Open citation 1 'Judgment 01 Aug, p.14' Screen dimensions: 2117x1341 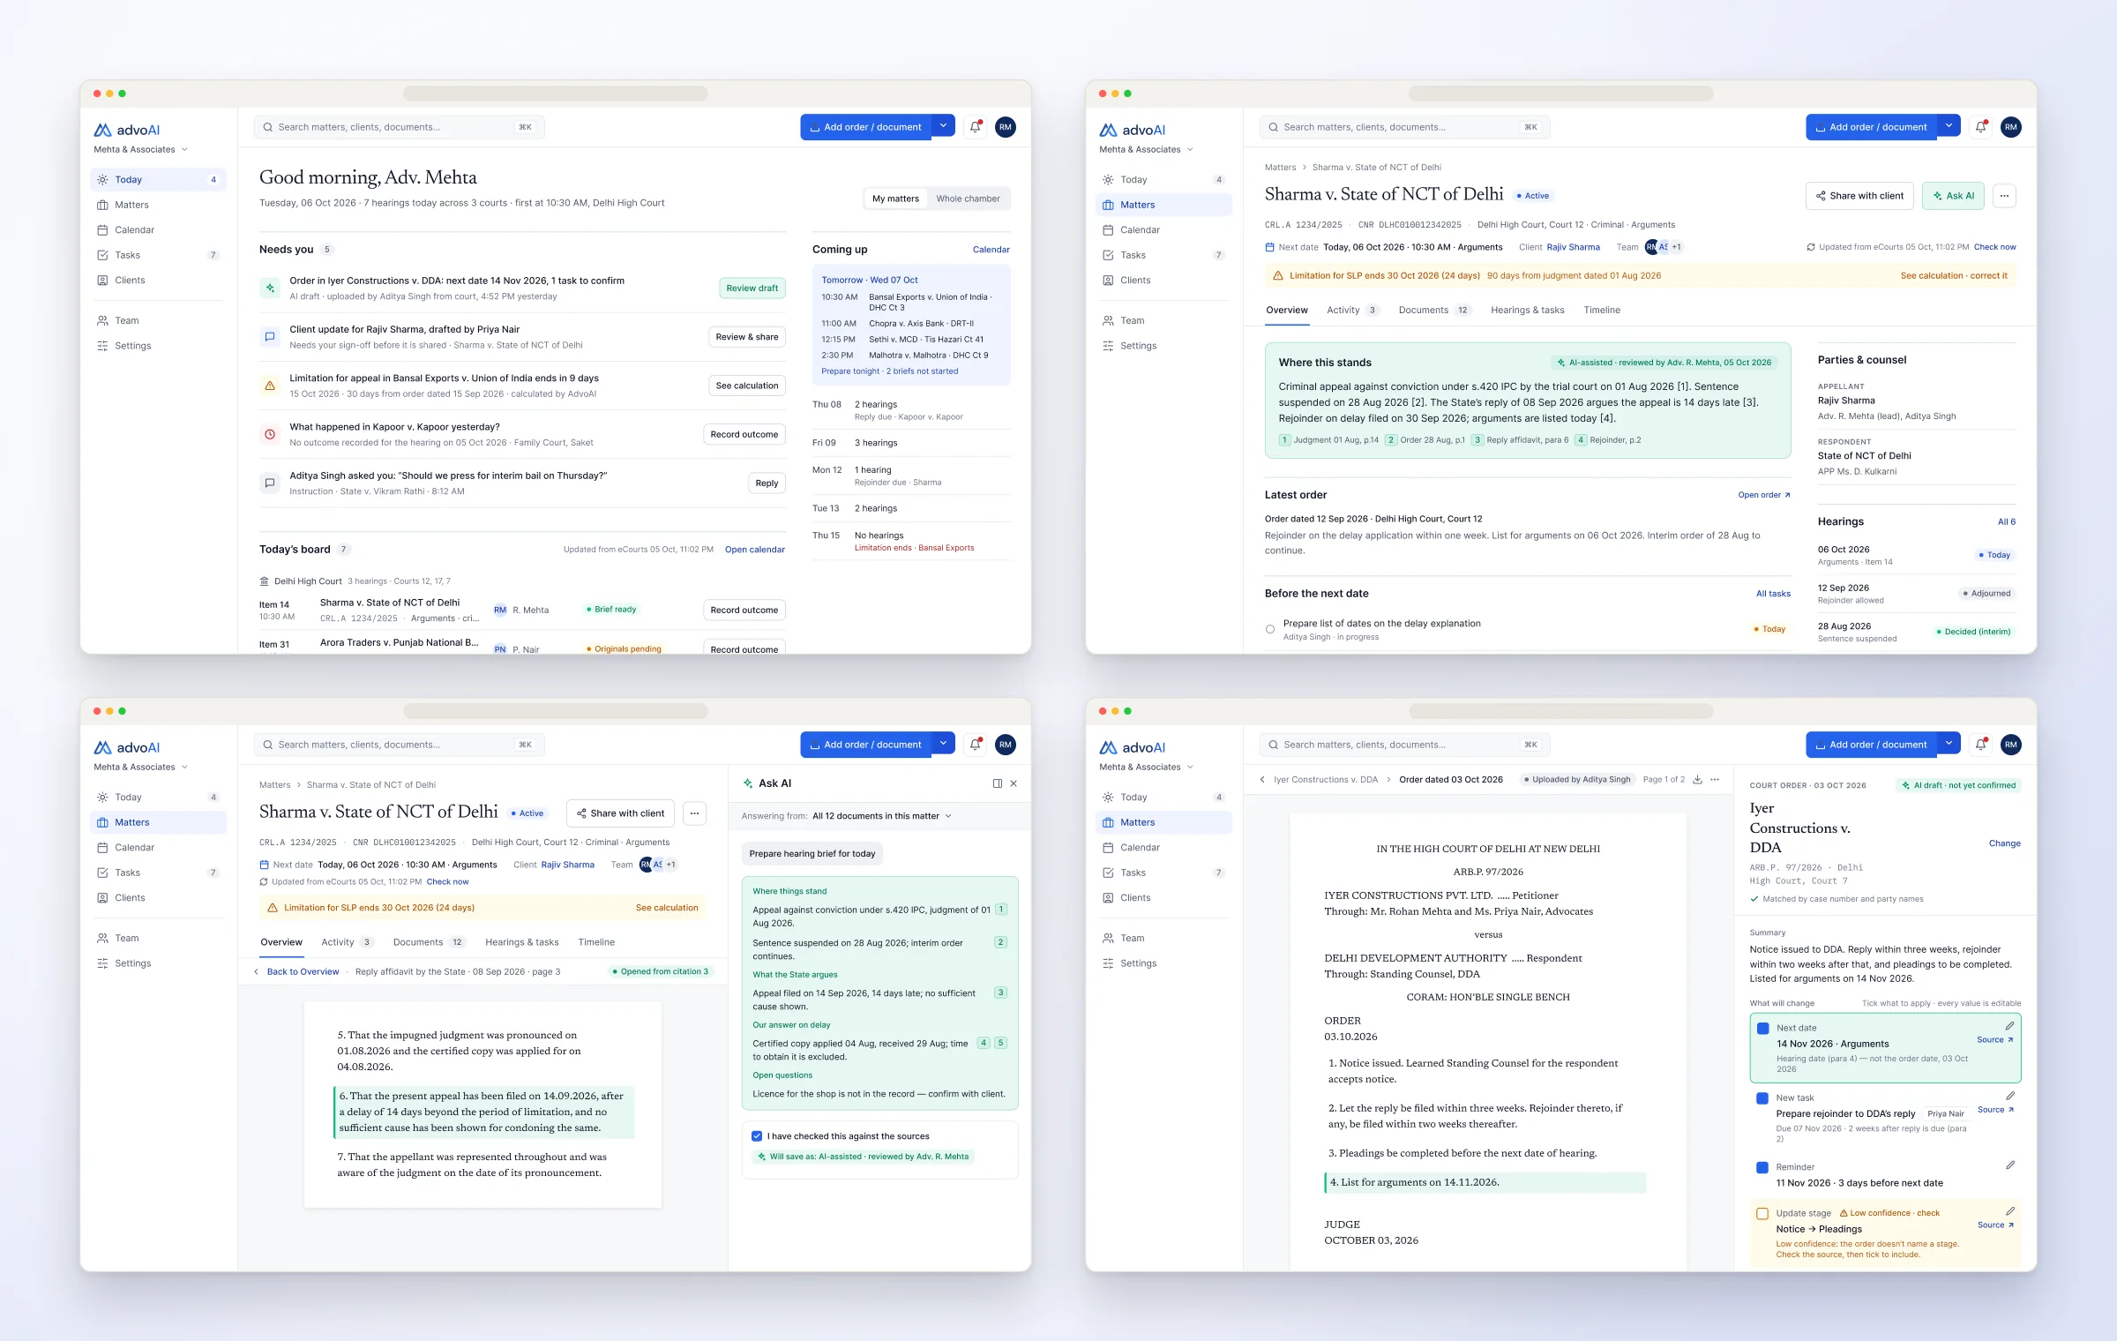point(1328,440)
